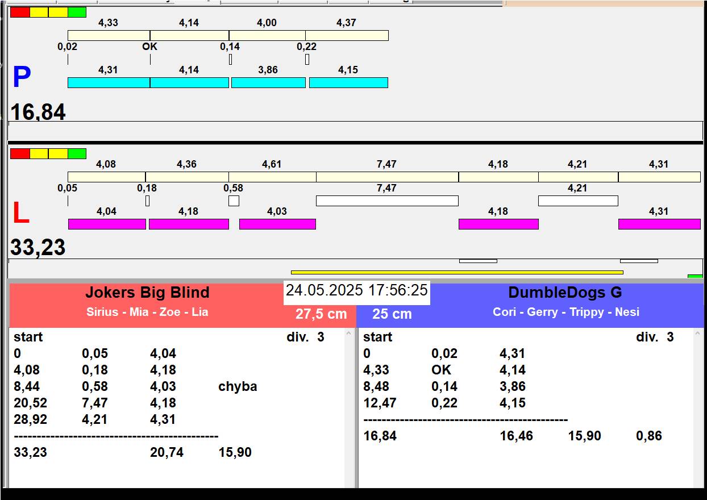This screenshot has width=707, height=500.
Task: Click the 24.05.2025 17:56:25 timestamp box
Action: click(356, 291)
